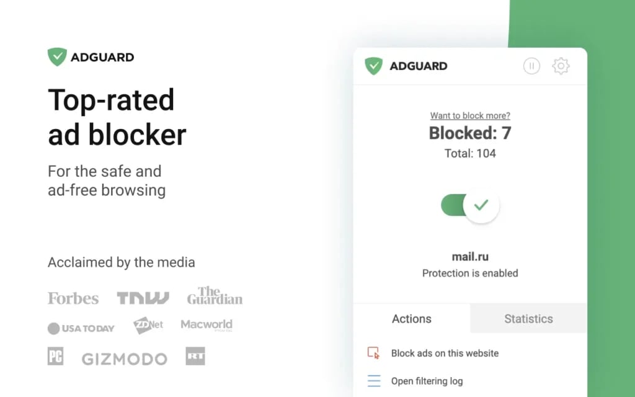Click the Gizmodo logo

[x=124, y=357]
